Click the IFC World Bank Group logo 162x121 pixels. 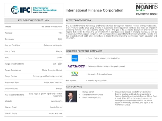click(x=34, y=10)
